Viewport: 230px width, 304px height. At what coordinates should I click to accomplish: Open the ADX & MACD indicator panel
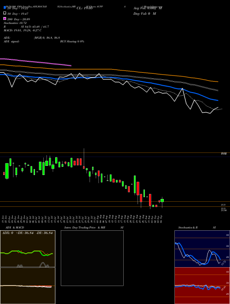click(x=28, y=267)
